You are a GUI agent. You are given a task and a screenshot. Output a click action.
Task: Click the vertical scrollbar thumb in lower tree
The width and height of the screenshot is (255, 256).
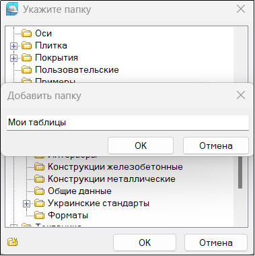(240, 172)
